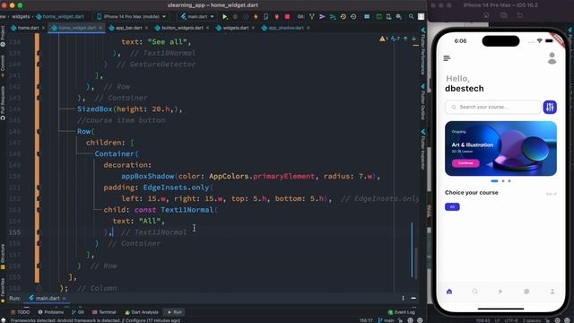Toggle the Run tool window button
The height and width of the screenshot is (323, 574).
click(x=175, y=312)
